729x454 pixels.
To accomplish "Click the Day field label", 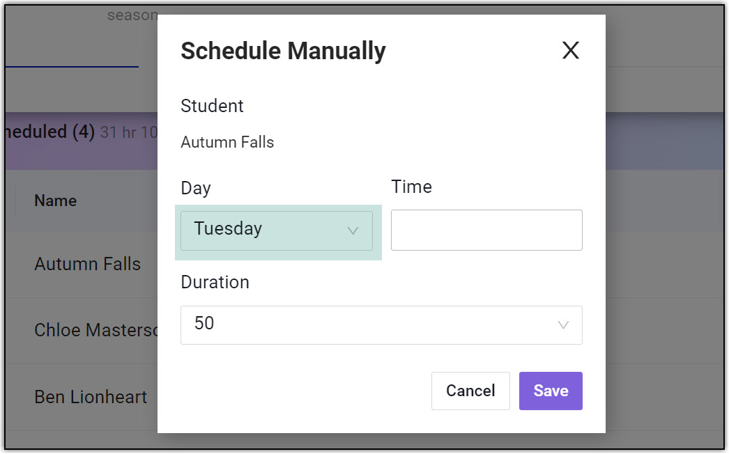I will click(x=195, y=189).
